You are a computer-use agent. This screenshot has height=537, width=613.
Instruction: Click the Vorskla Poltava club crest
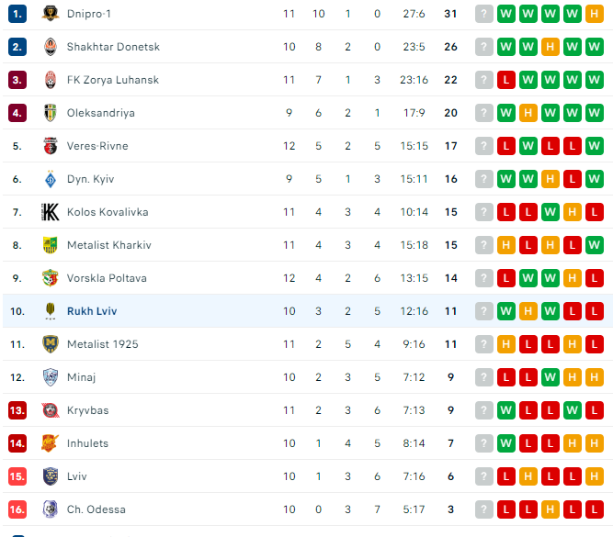click(50, 278)
